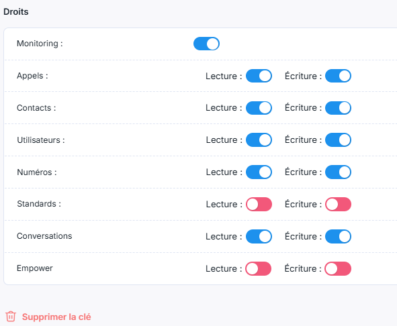Toggle Numéros Écriture right

click(338, 172)
